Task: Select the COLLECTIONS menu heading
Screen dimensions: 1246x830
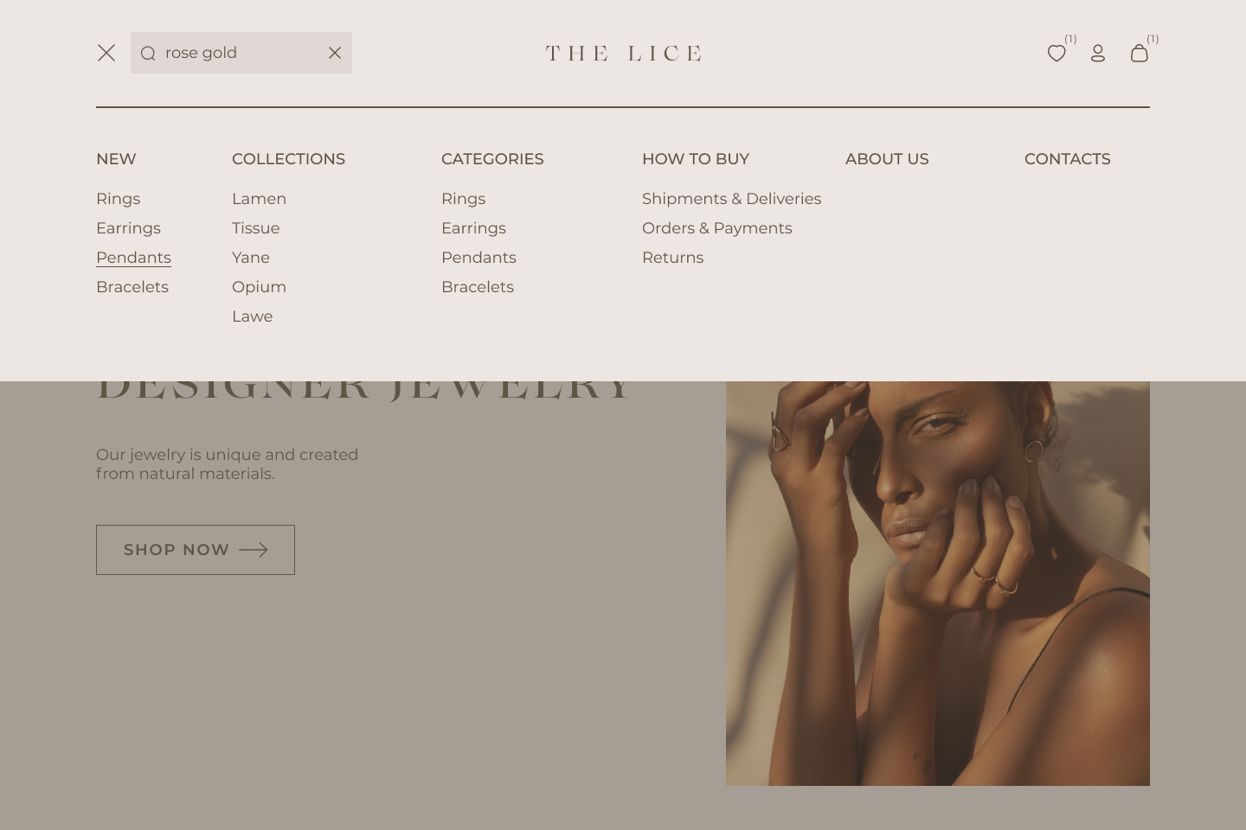Action: [288, 159]
